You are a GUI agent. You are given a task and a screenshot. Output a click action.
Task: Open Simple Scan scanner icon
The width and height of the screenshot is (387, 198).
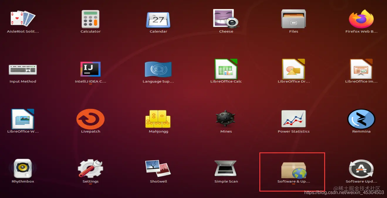tap(226, 169)
